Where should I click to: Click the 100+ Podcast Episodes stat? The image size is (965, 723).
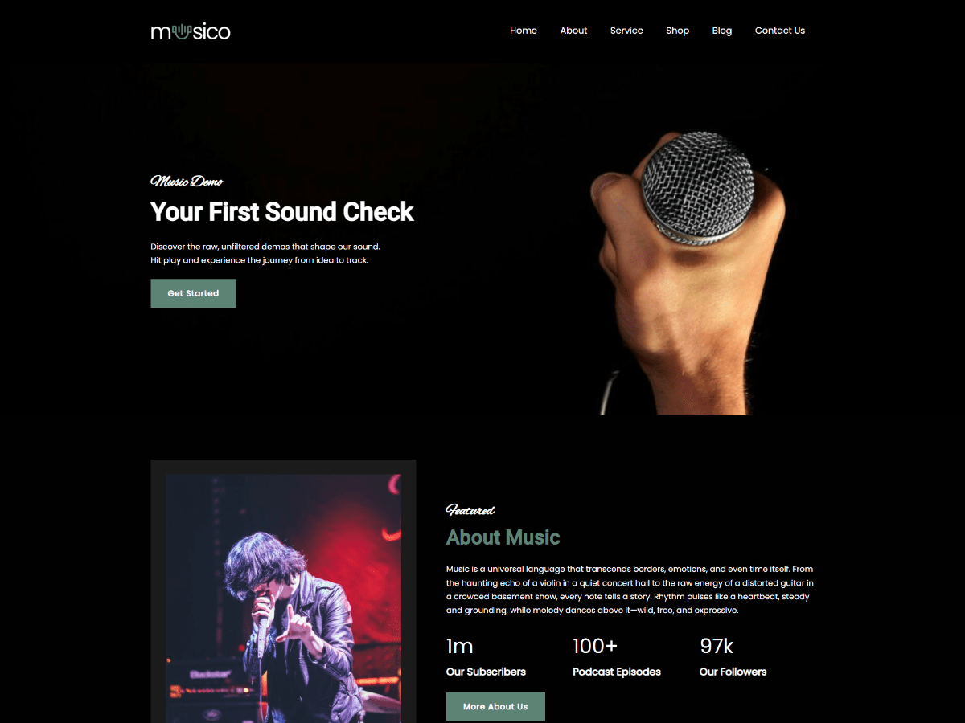[x=617, y=657]
